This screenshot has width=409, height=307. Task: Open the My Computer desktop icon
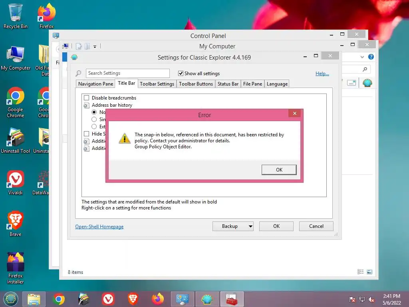pyautogui.click(x=16, y=58)
